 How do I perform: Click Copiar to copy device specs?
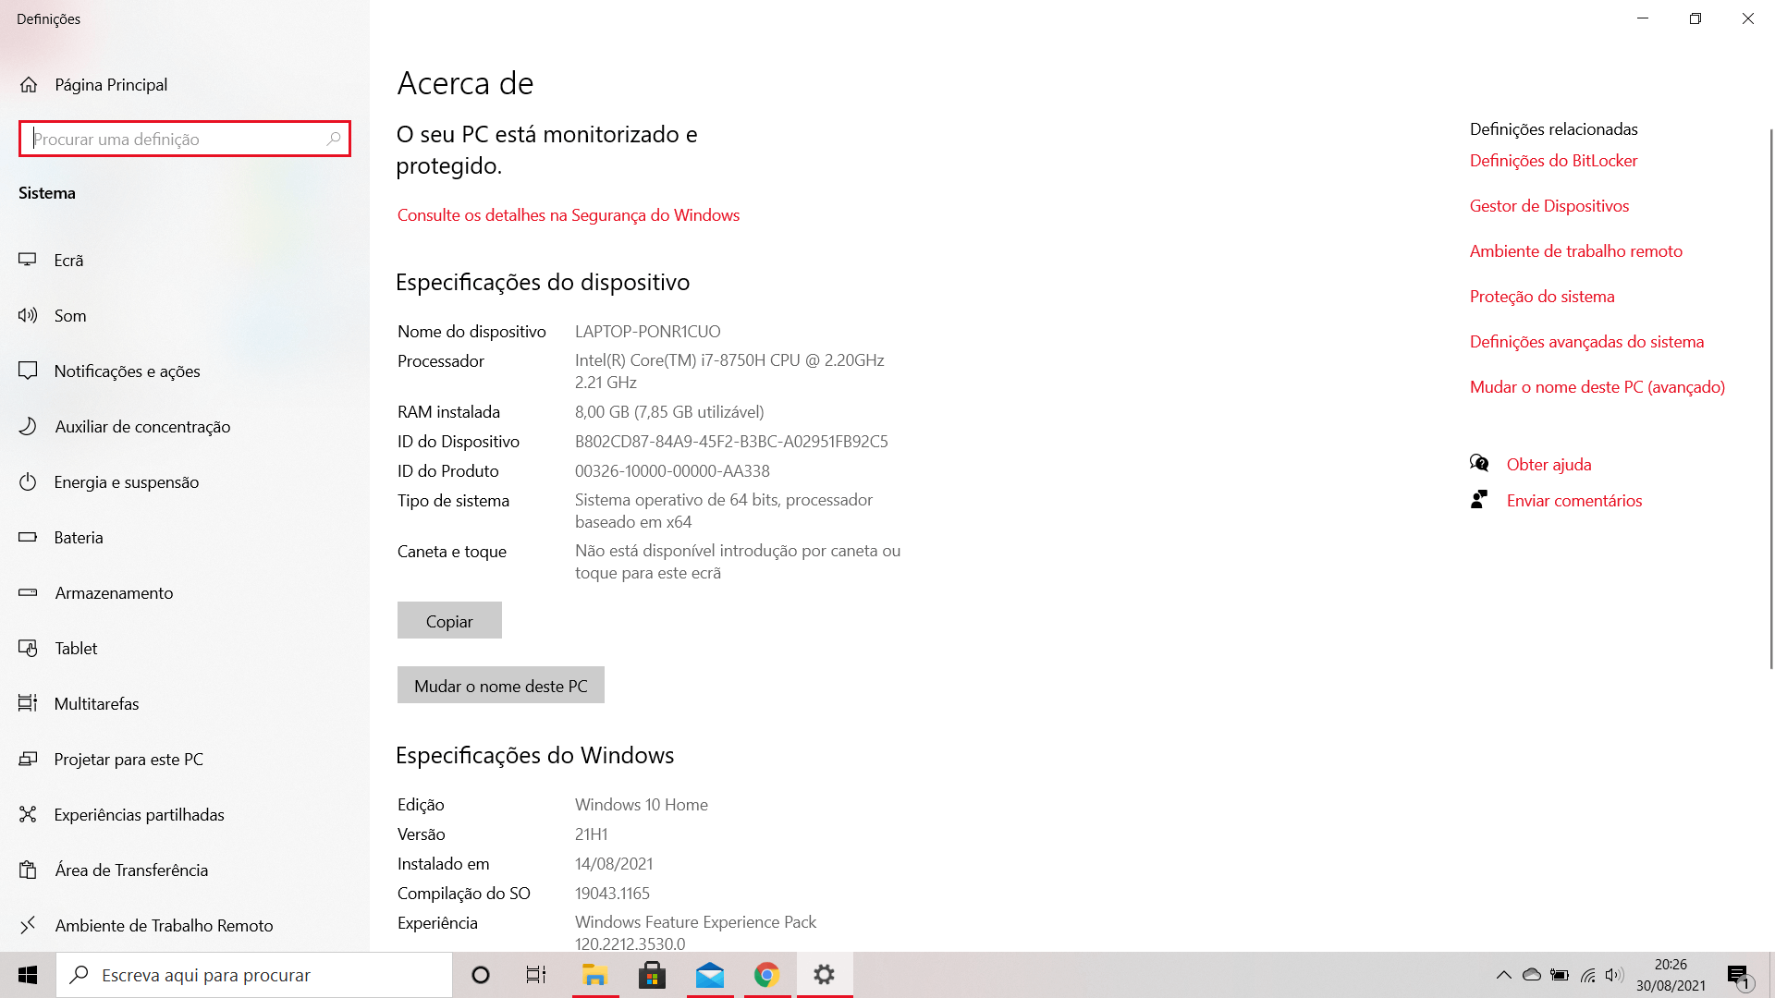tap(448, 619)
